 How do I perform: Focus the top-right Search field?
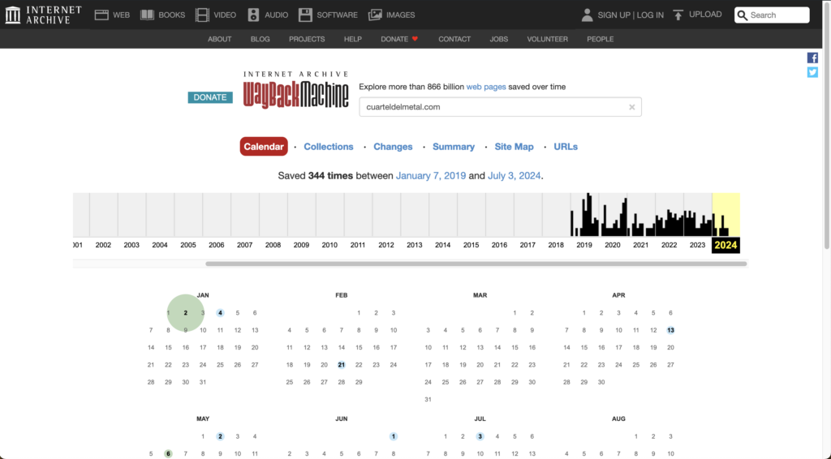pos(772,15)
